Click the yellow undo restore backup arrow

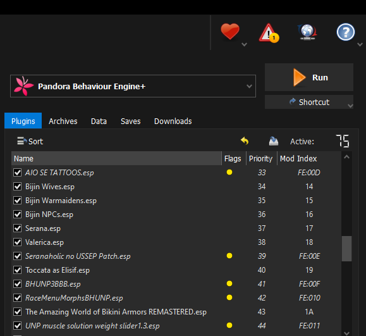coord(245,141)
